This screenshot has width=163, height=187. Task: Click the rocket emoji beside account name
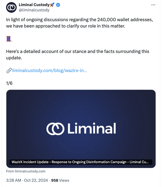pos(52,5)
